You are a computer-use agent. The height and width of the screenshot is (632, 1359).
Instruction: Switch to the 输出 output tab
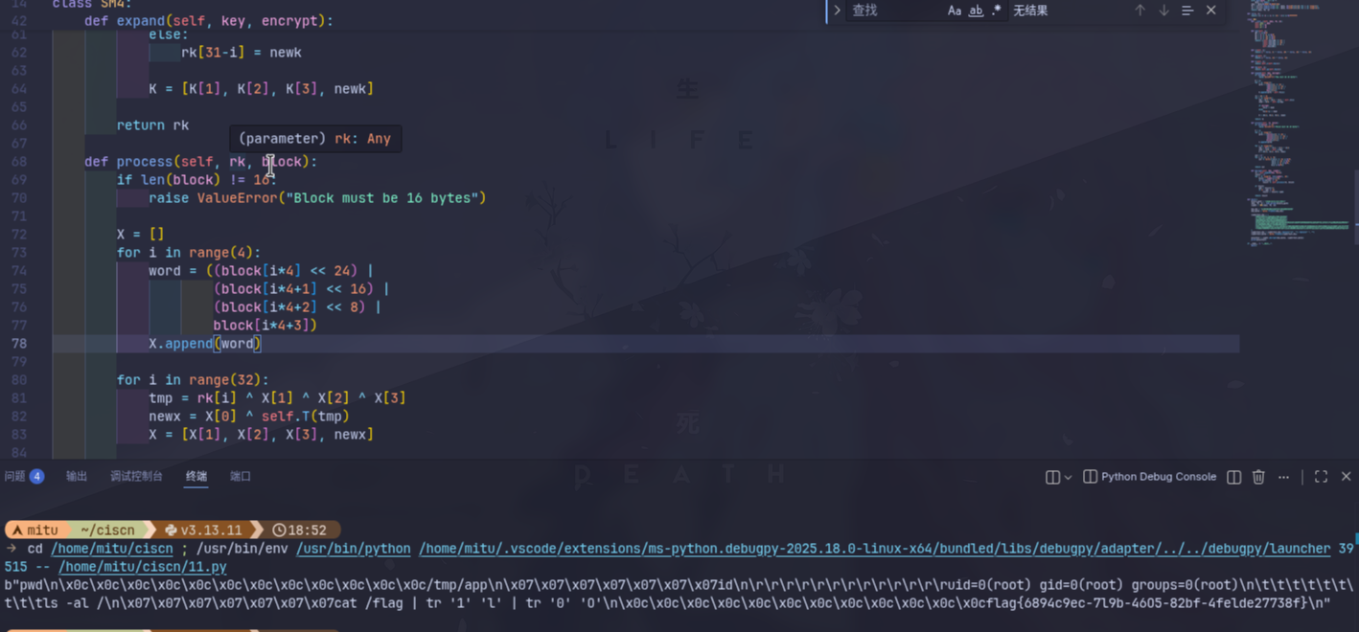77,476
